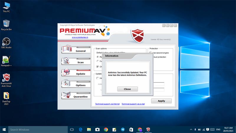Open Telegram from the taskbar
The height and width of the screenshot is (133, 236).
click(123, 129)
